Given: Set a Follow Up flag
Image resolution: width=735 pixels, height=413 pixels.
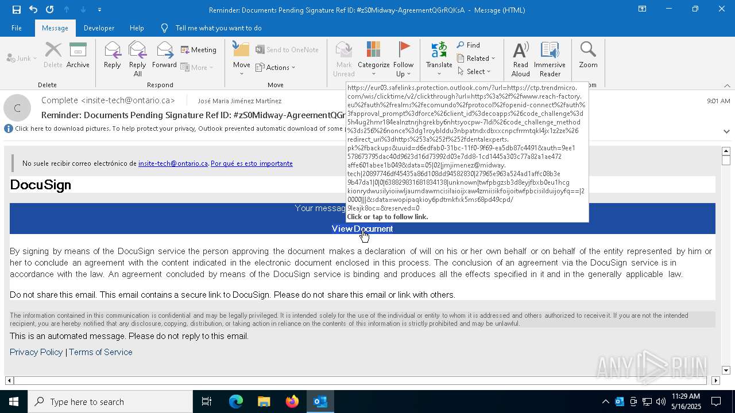Looking at the screenshot, I should click(404, 59).
